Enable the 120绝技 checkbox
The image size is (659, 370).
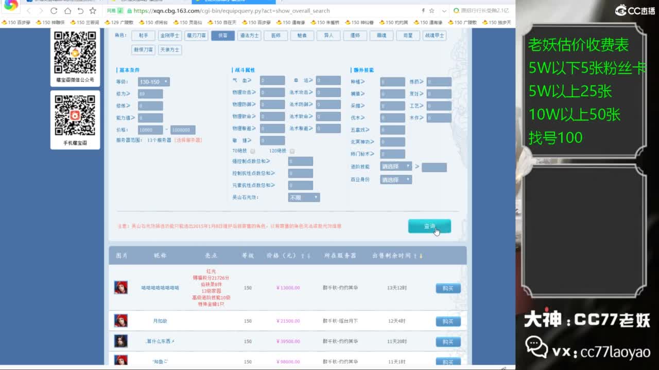coord(292,151)
